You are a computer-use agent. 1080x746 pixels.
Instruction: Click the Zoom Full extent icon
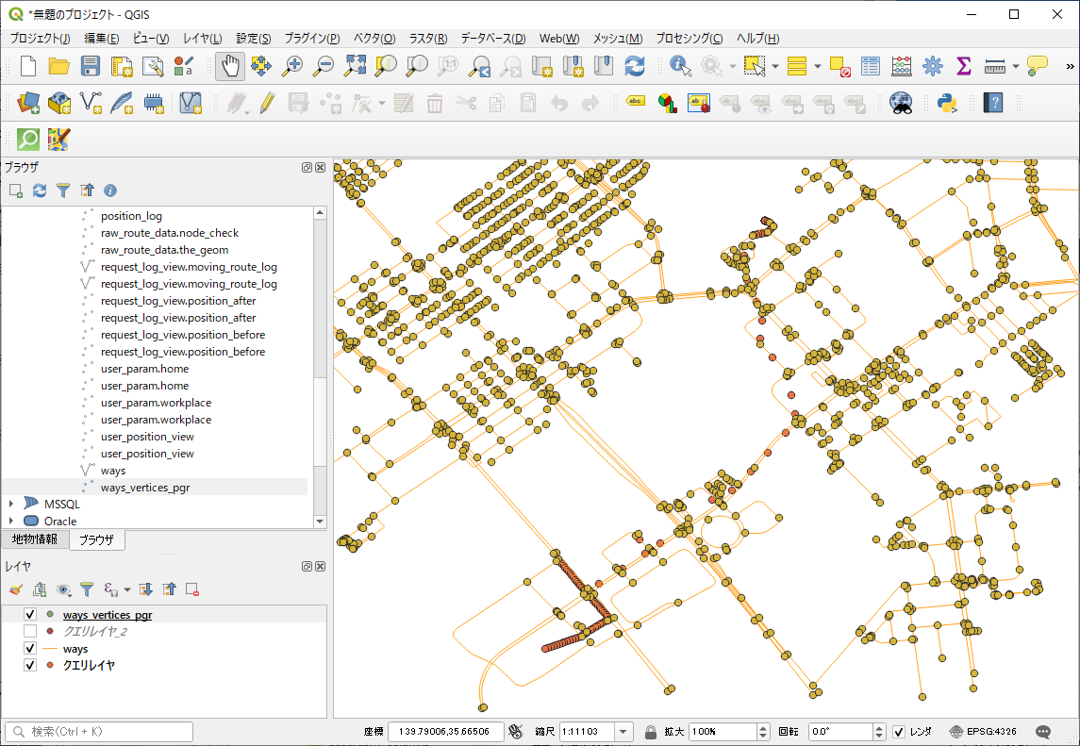click(355, 66)
